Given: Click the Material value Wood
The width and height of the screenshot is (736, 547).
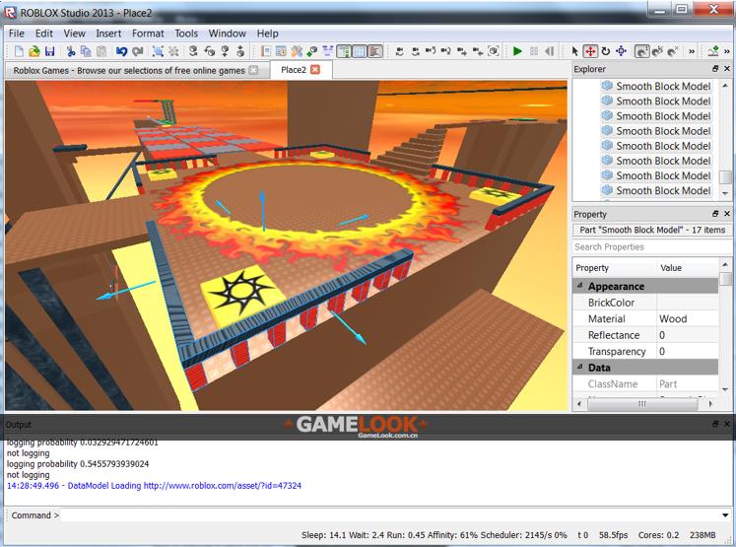Looking at the screenshot, I should pyautogui.click(x=687, y=318).
